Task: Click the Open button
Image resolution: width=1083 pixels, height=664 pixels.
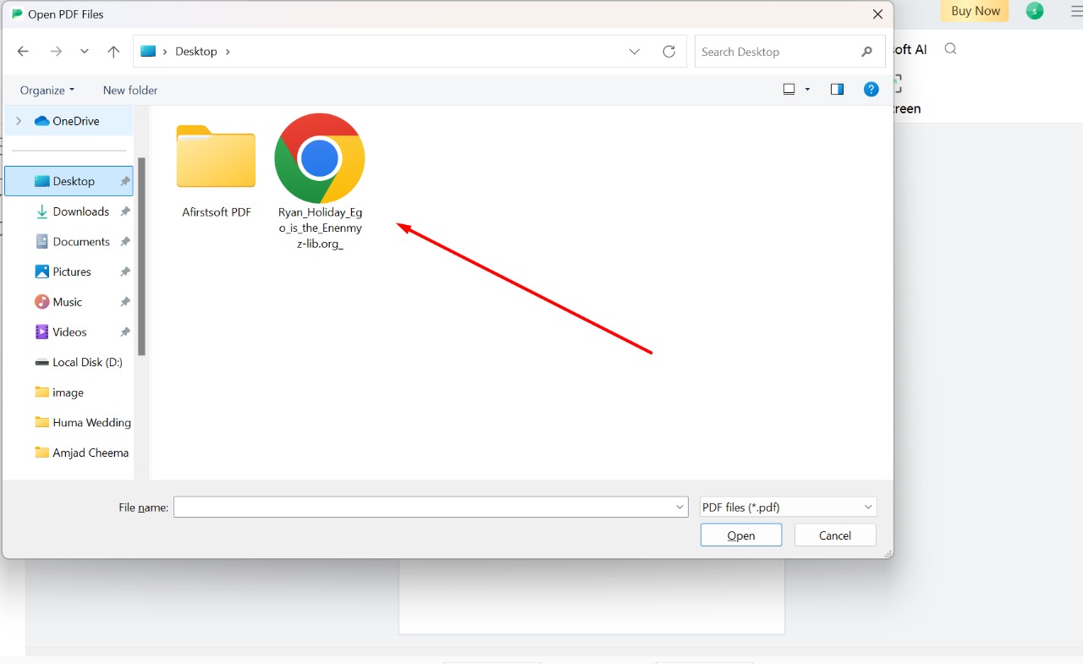Action: click(741, 535)
